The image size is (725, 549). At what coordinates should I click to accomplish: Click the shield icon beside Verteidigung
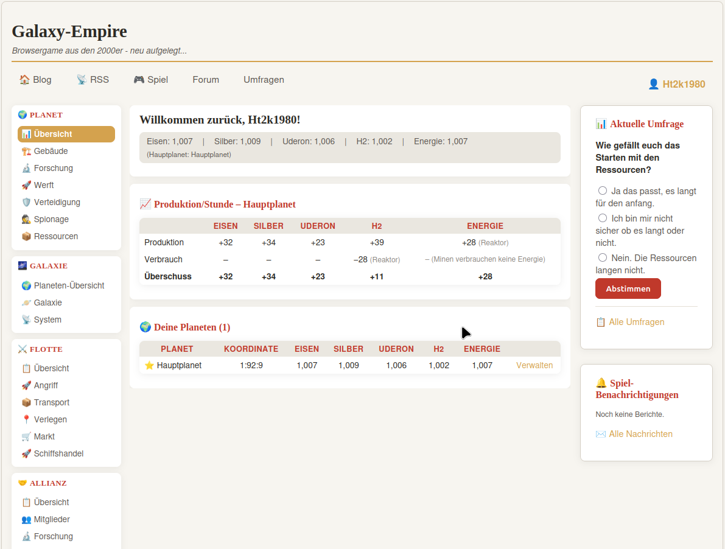tap(26, 203)
